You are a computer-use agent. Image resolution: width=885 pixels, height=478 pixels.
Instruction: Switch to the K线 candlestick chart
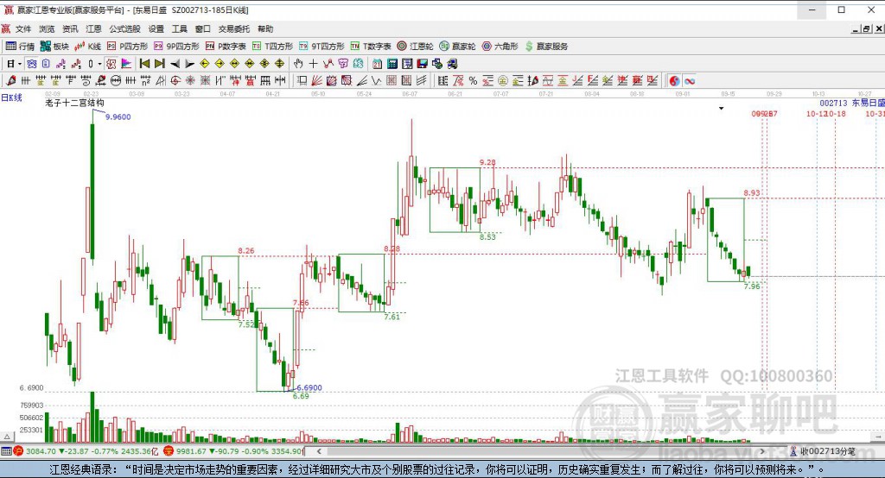[88, 47]
